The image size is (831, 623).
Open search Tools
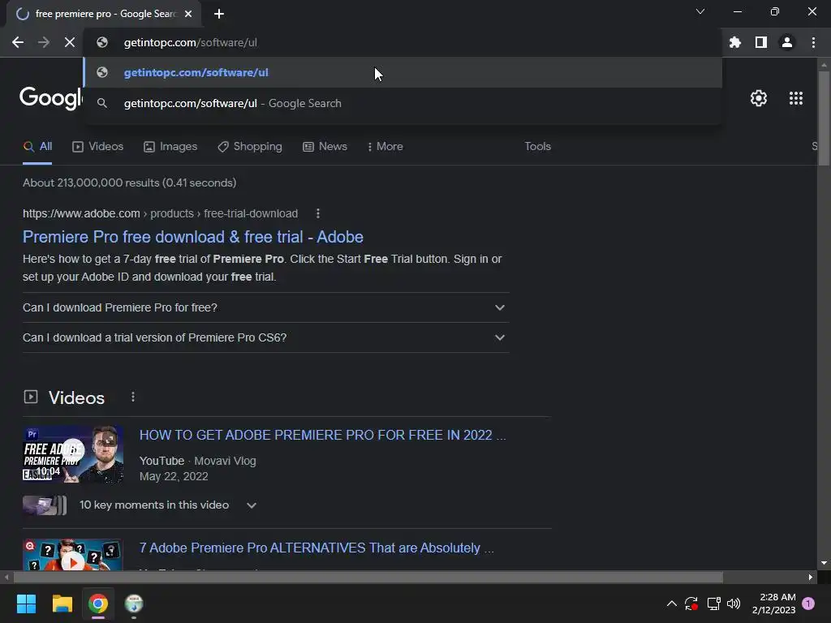pyautogui.click(x=537, y=147)
